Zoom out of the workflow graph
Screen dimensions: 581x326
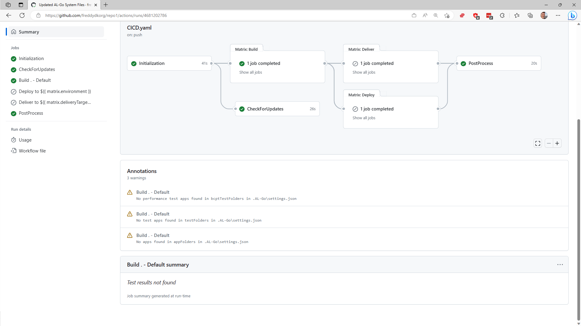pyautogui.click(x=549, y=143)
